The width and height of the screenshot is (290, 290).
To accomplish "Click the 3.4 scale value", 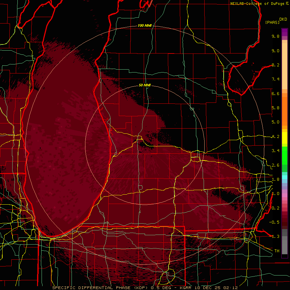I will [275, 151].
